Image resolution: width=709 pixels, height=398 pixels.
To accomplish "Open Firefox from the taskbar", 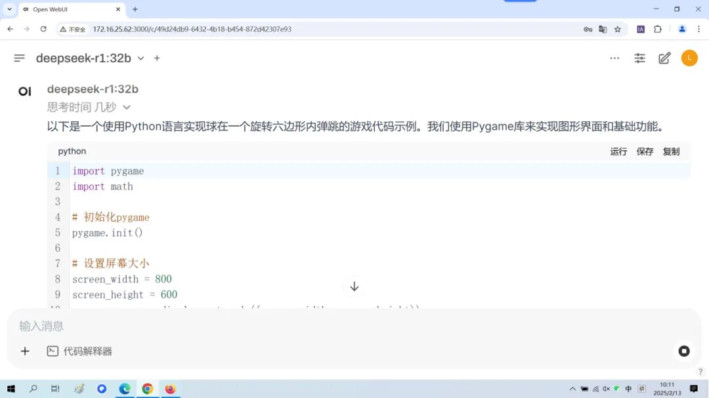I will pos(170,389).
